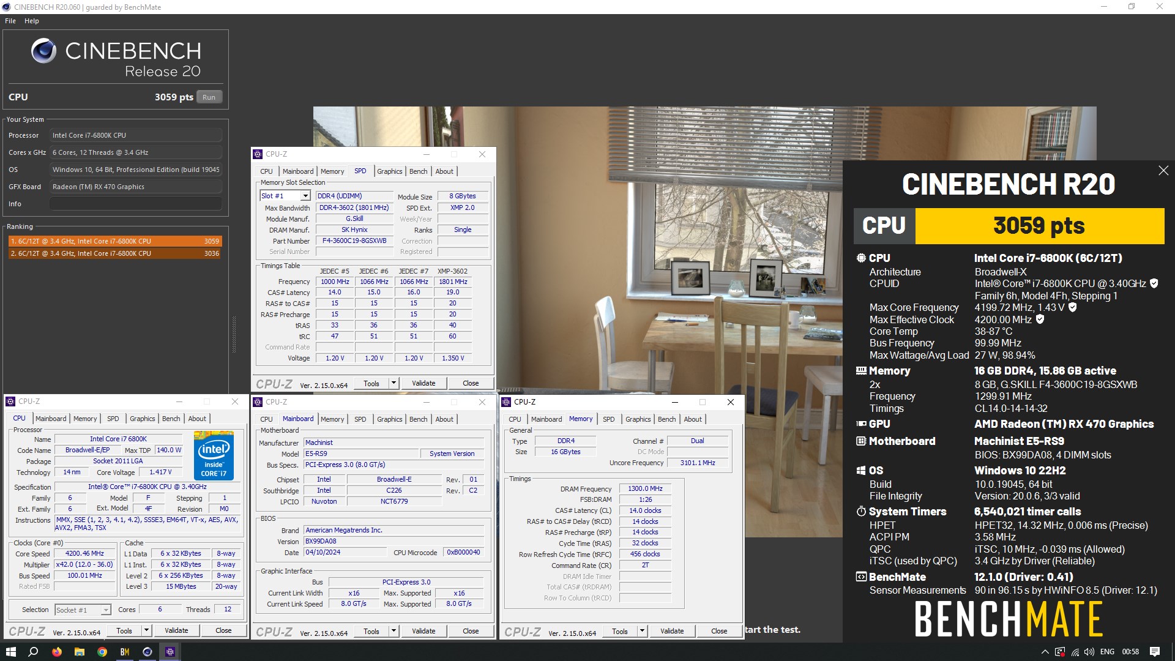1175x661 pixels.
Task: Click the ENG language indicator
Action: coord(1107,652)
